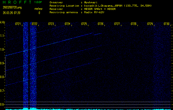Click the 0721 time marker

(18, 24)
